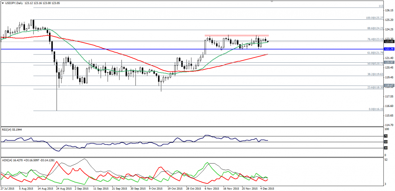This screenshot has width=395, height=191.
Task: Click the chart shift triangle marker at top
Action: click(x=271, y=2)
